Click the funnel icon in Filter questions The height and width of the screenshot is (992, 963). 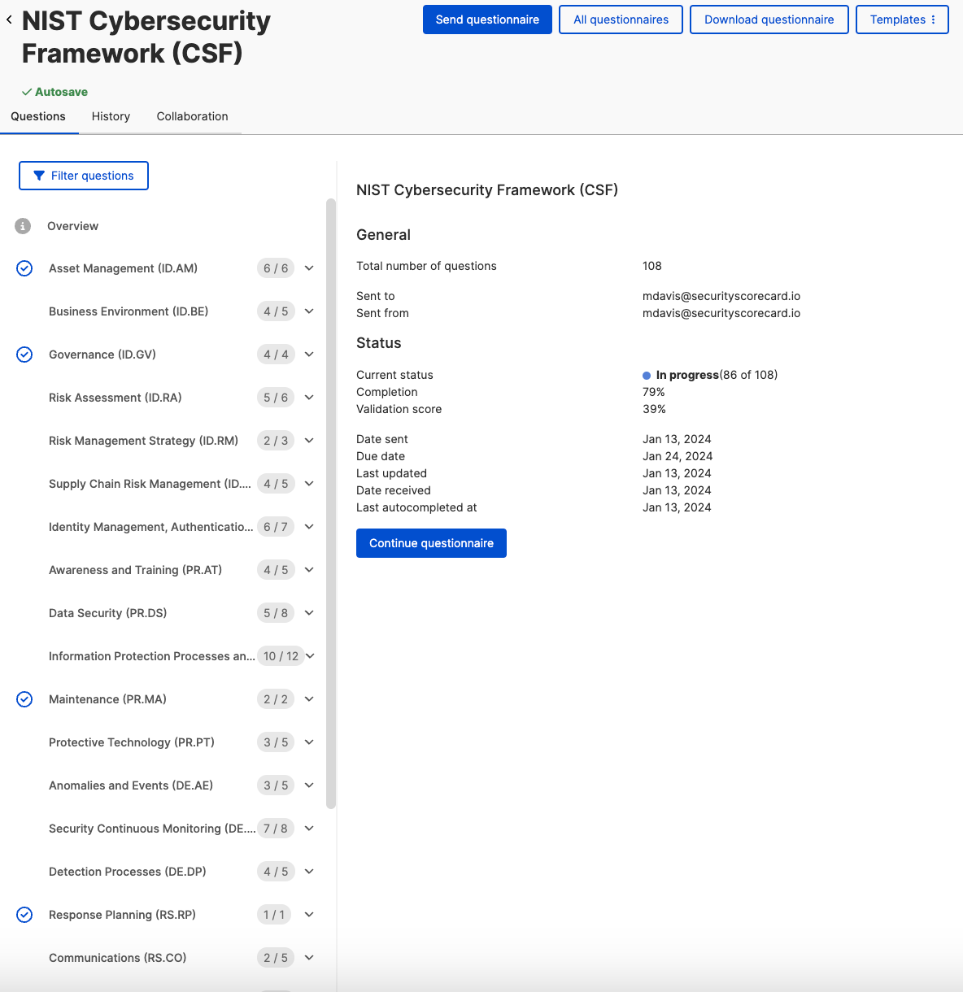click(x=39, y=176)
